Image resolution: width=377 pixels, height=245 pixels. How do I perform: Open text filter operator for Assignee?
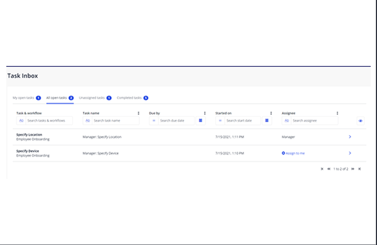click(287, 121)
